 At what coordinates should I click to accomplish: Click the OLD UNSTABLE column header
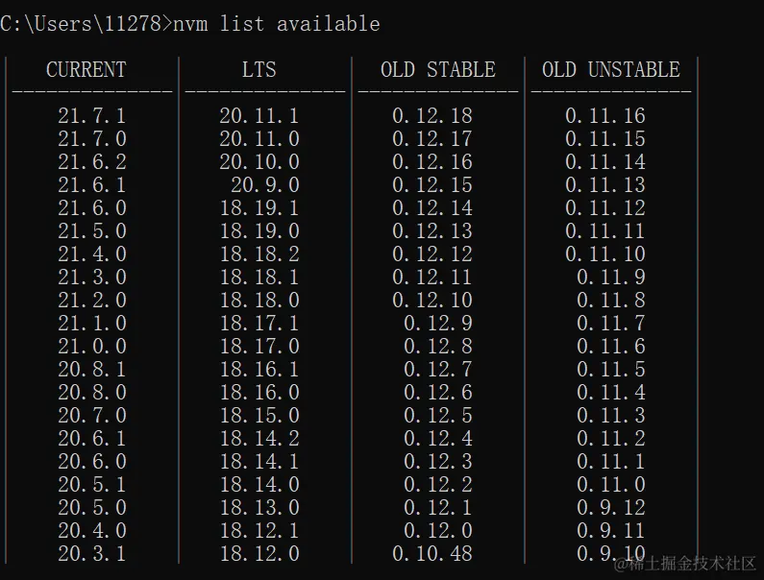tap(611, 70)
